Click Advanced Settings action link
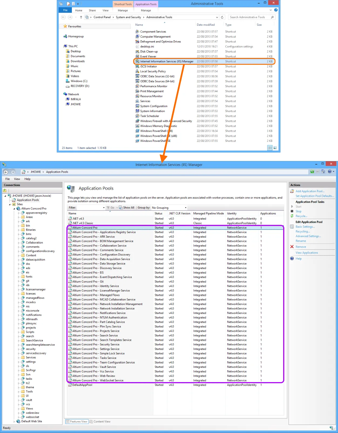This screenshot has width=338, height=433. point(308,236)
